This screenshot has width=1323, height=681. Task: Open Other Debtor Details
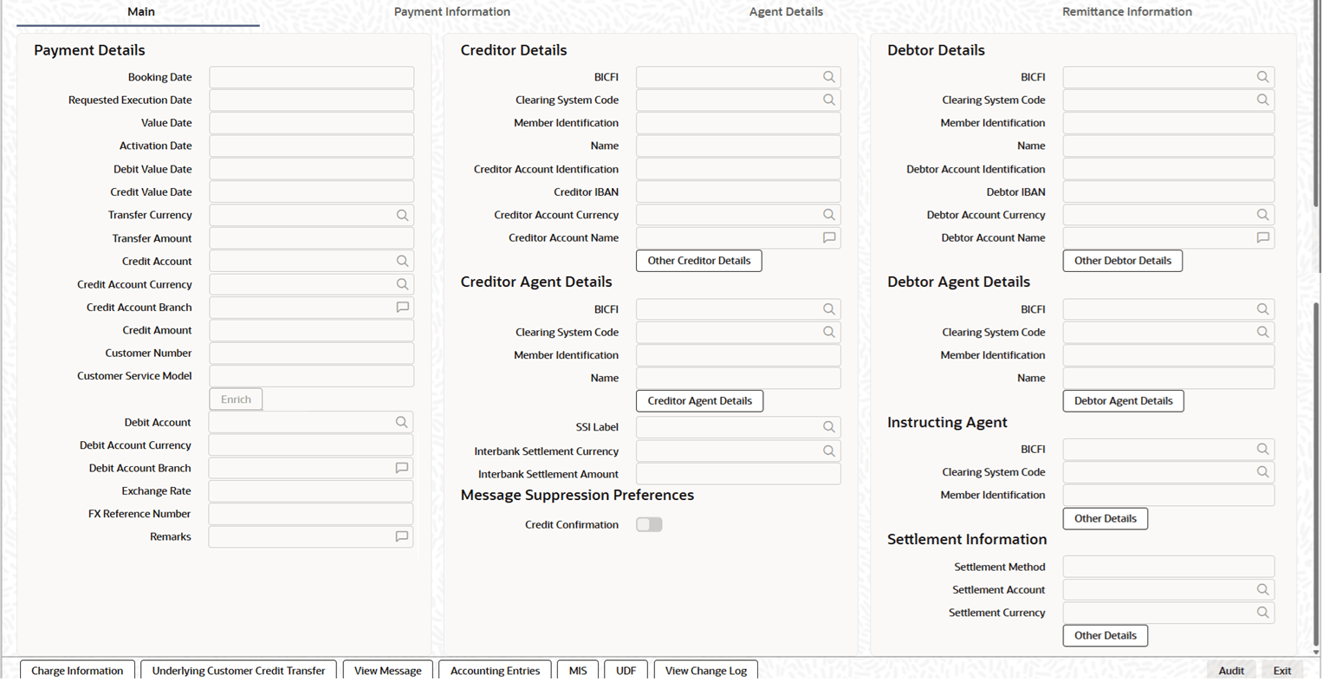pyautogui.click(x=1123, y=261)
